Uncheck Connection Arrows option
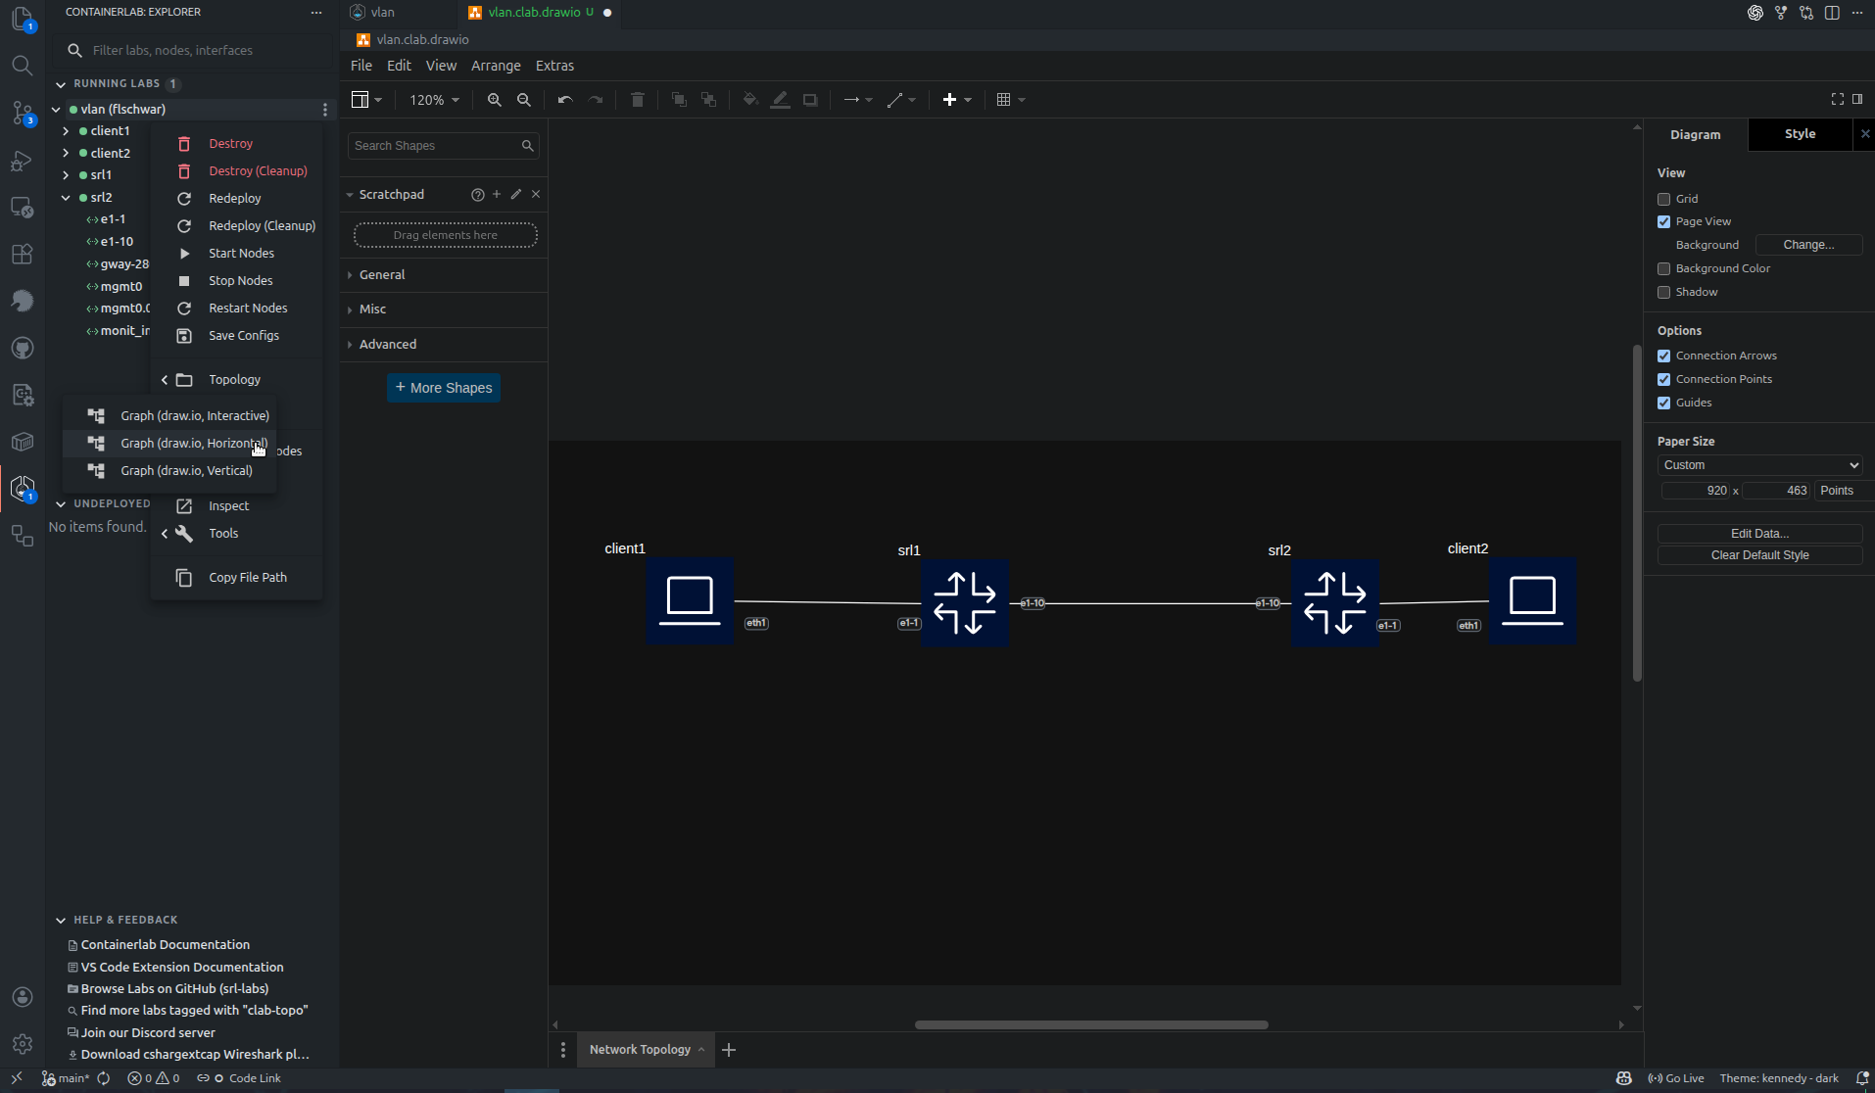Viewport: 1875px width, 1093px height. (1663, 356)
